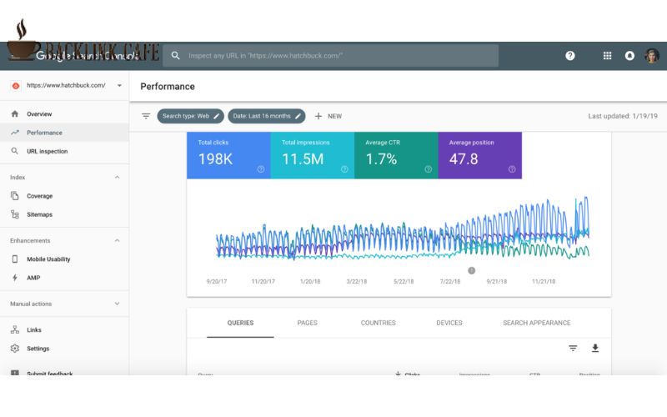
Task: Click the Links network icon
Action: [15, 329]
